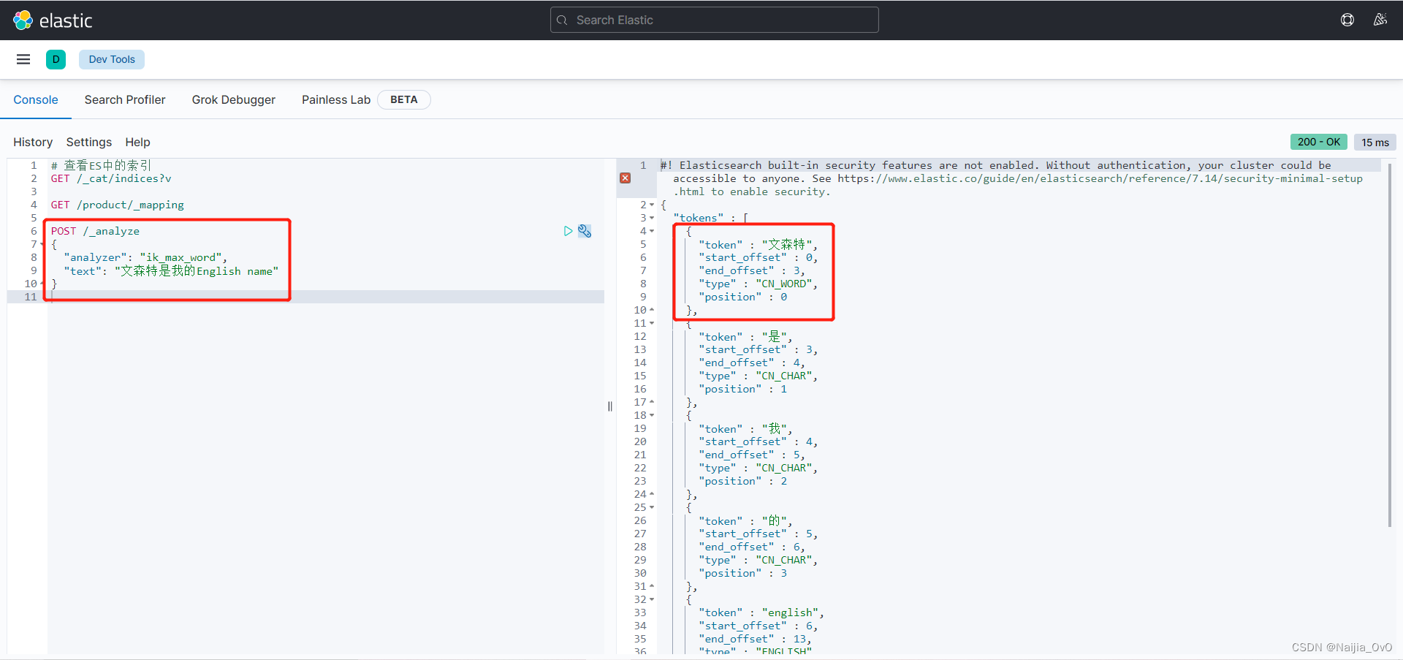Click the POST /_analyze line
Viewport: 1403px width, 660px height.
(95, 231)
